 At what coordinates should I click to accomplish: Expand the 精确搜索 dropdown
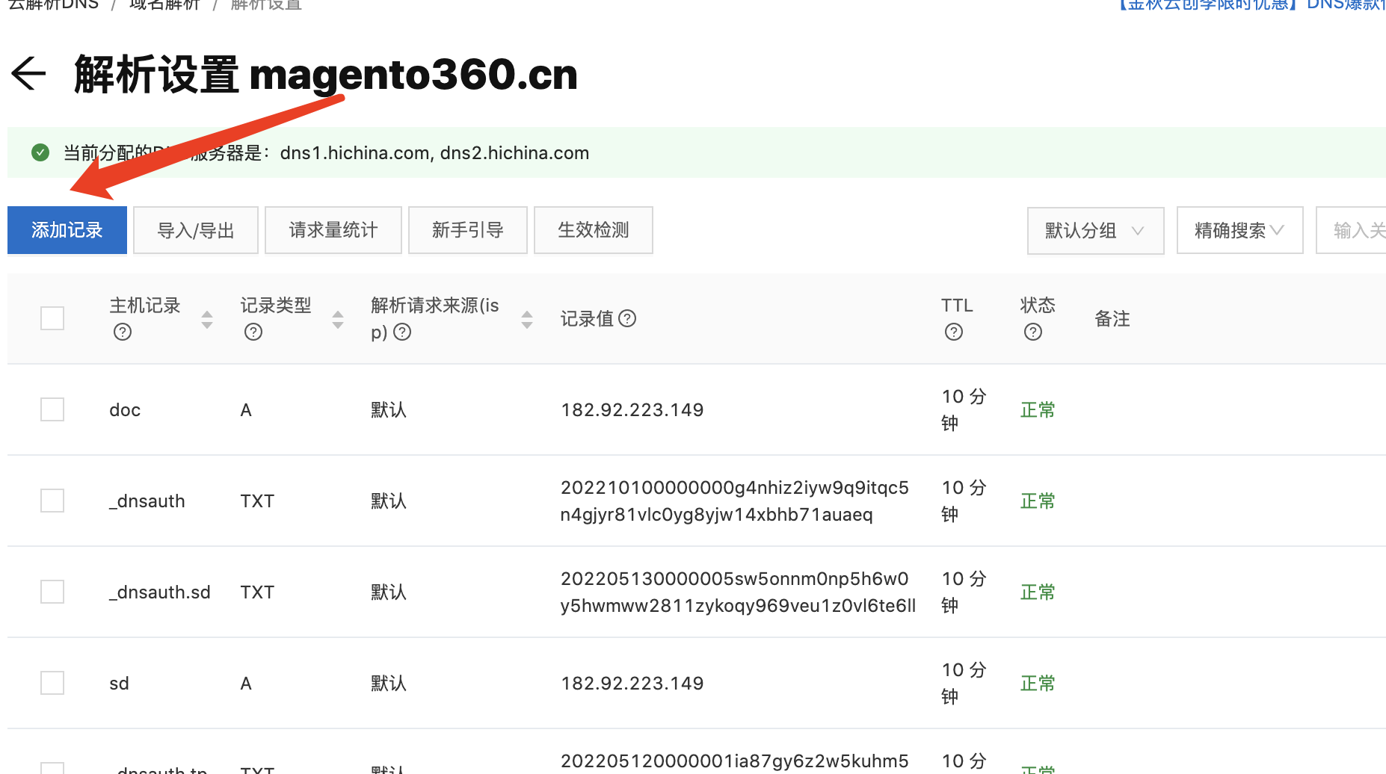coord(1239,230)
